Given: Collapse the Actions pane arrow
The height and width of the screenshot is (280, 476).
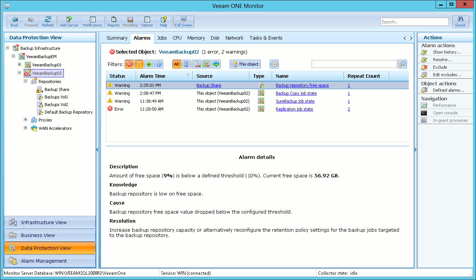Looking at the screenshot, I should 415,150.
